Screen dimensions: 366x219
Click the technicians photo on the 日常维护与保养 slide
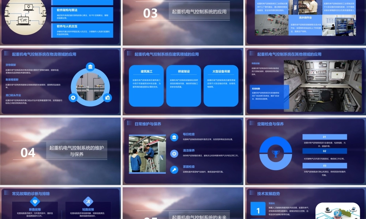[x=147, y=154]
